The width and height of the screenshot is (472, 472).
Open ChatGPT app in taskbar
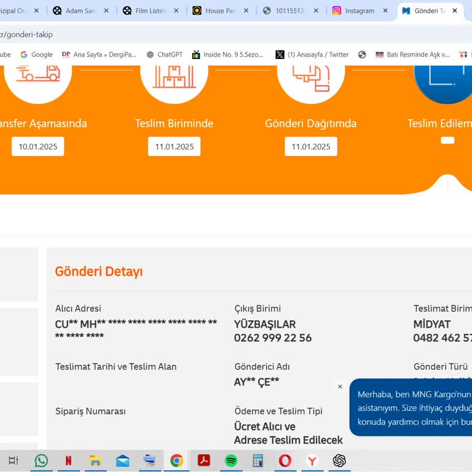point(339,460)
